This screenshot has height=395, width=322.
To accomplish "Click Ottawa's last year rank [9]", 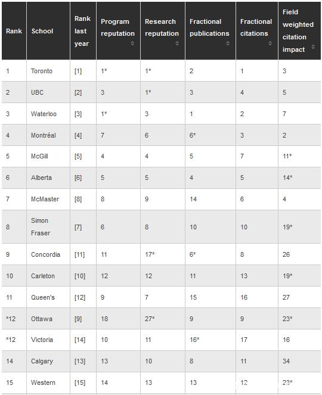I will (x=78, y=319).
